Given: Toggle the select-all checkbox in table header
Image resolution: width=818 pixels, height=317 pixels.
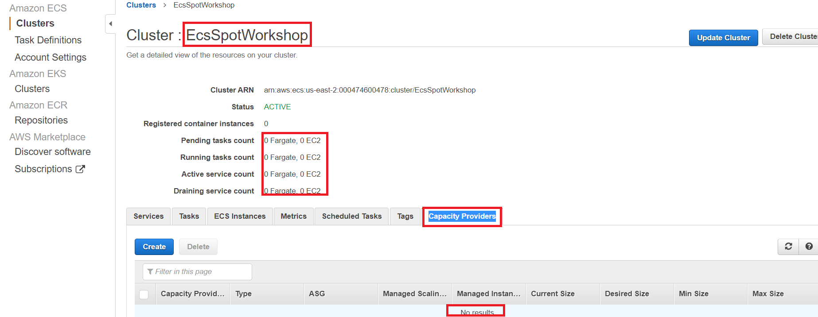Looking at the screenshot, I should 144,294.
